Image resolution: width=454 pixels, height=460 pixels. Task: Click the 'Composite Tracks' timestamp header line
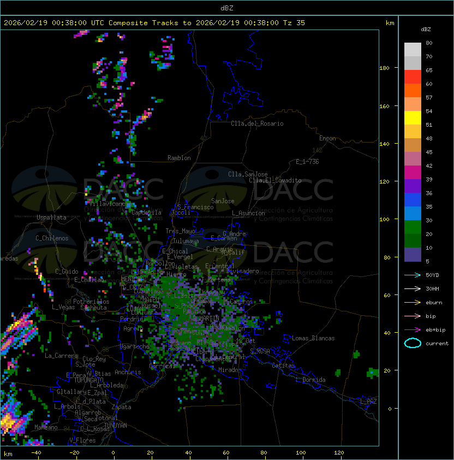coord(154,23)
